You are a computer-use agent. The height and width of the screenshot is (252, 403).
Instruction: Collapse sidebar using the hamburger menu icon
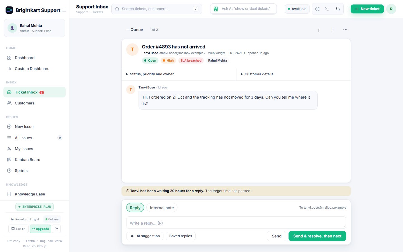point(64,10)
